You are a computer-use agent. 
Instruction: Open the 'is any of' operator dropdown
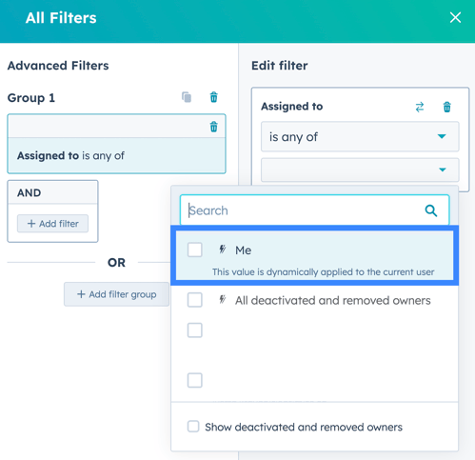coord(360,136)
